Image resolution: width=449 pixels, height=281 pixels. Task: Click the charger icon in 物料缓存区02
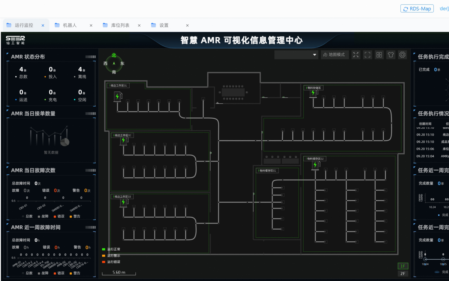[315, 165]
